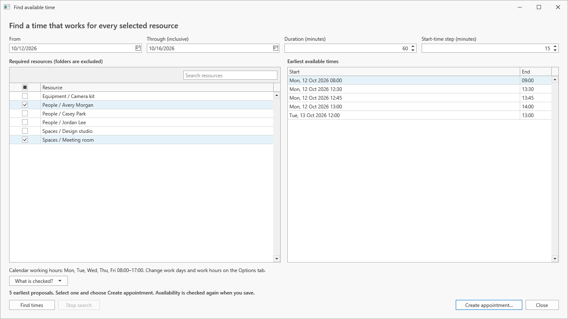Increase duration minutes with up arrow
The width and height of the screenshot is (568, 319).
point(413,47)
